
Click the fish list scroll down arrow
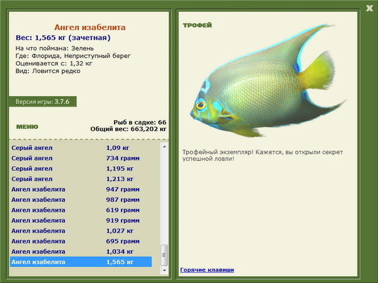click(164, 270)
